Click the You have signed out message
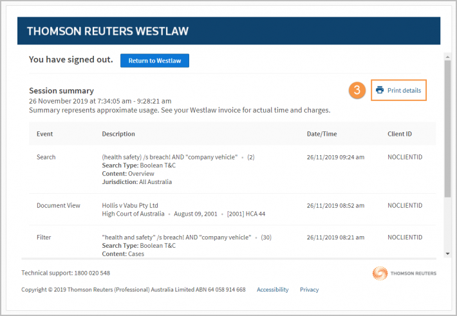This screenshot has width=457, height=316. 71,59
